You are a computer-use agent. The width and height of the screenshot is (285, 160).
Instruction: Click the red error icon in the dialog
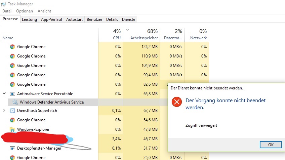tap(177, 102)
